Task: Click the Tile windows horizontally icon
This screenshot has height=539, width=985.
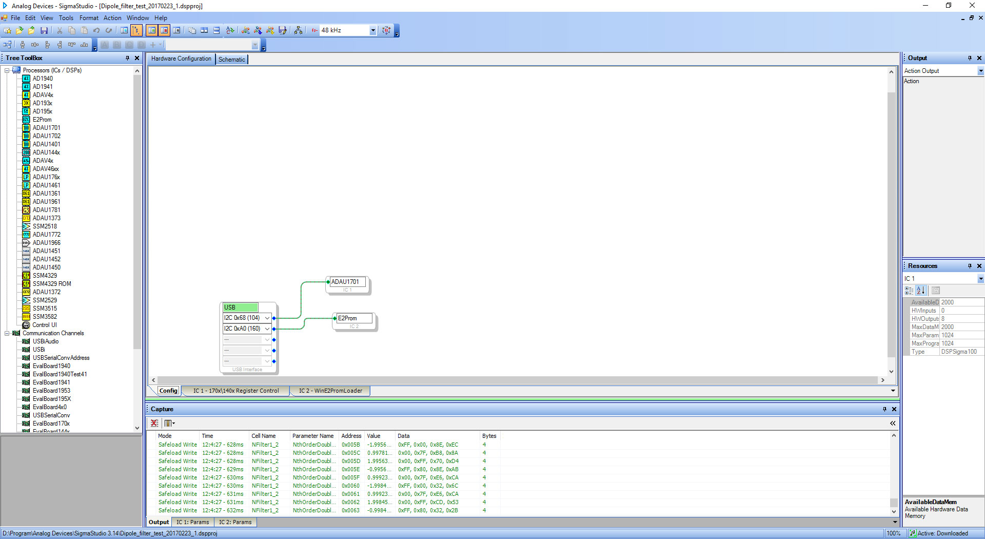Action: [x=204, y=30]
